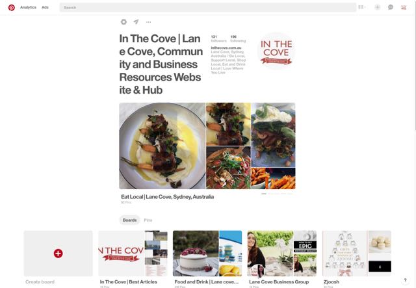Click the plus add pin icon in header
Screen dimensions: 416x288
[377, 7]
